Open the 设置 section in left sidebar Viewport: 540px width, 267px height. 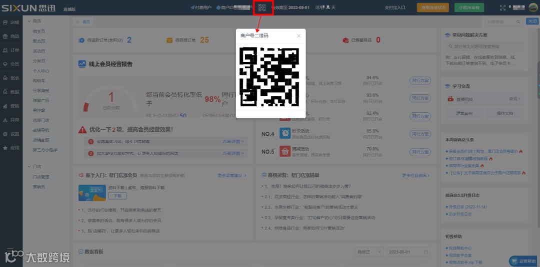(x=11, y=134)
